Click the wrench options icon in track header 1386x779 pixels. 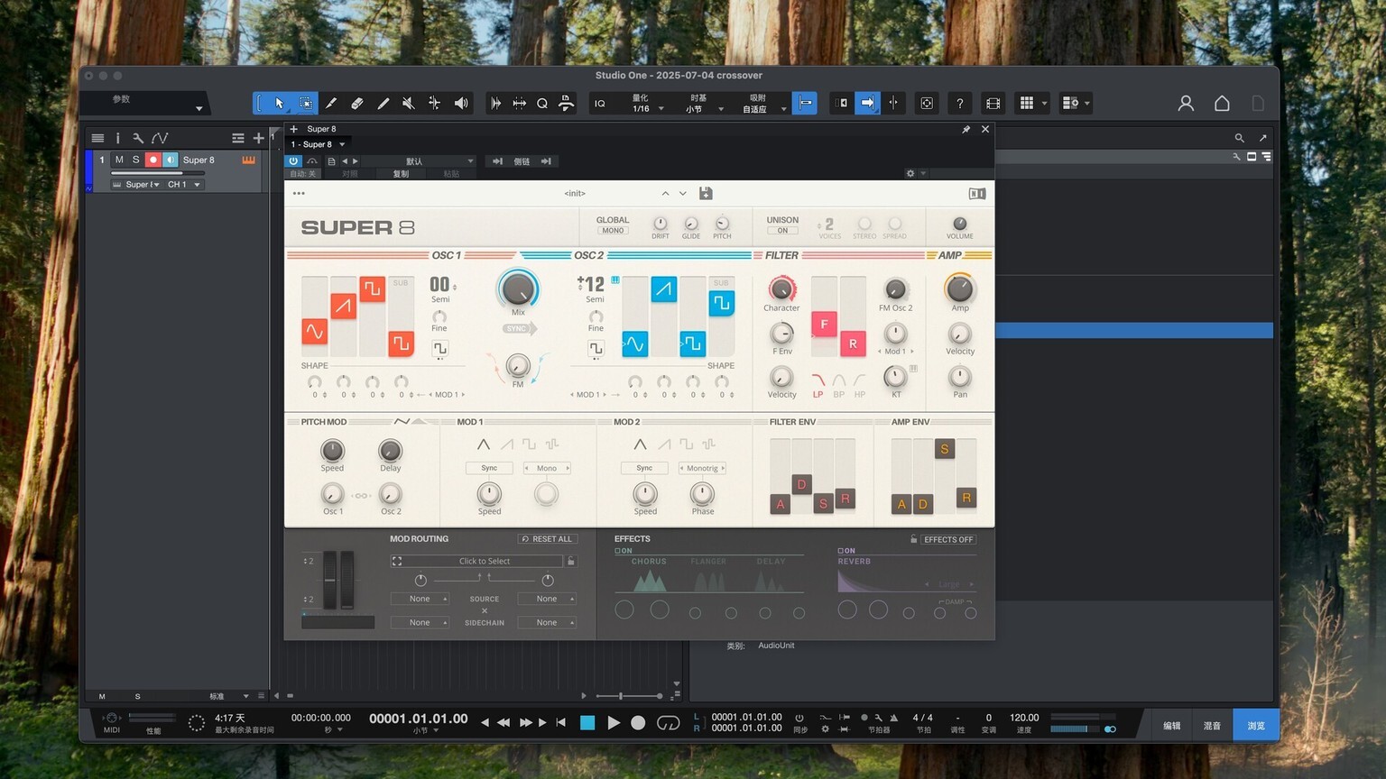pos(138,138)
